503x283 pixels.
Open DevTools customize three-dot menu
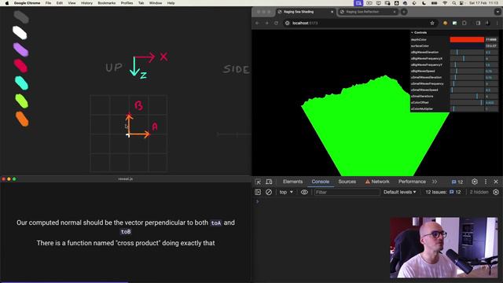coord(486,182)
